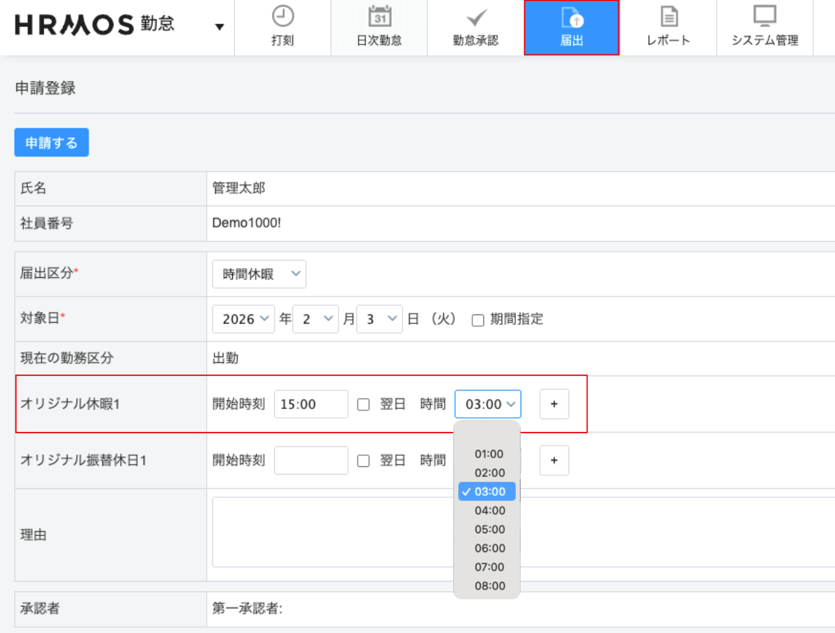
Task: Open the month dropdown in 対象日
Action: (x=316, y=319)
